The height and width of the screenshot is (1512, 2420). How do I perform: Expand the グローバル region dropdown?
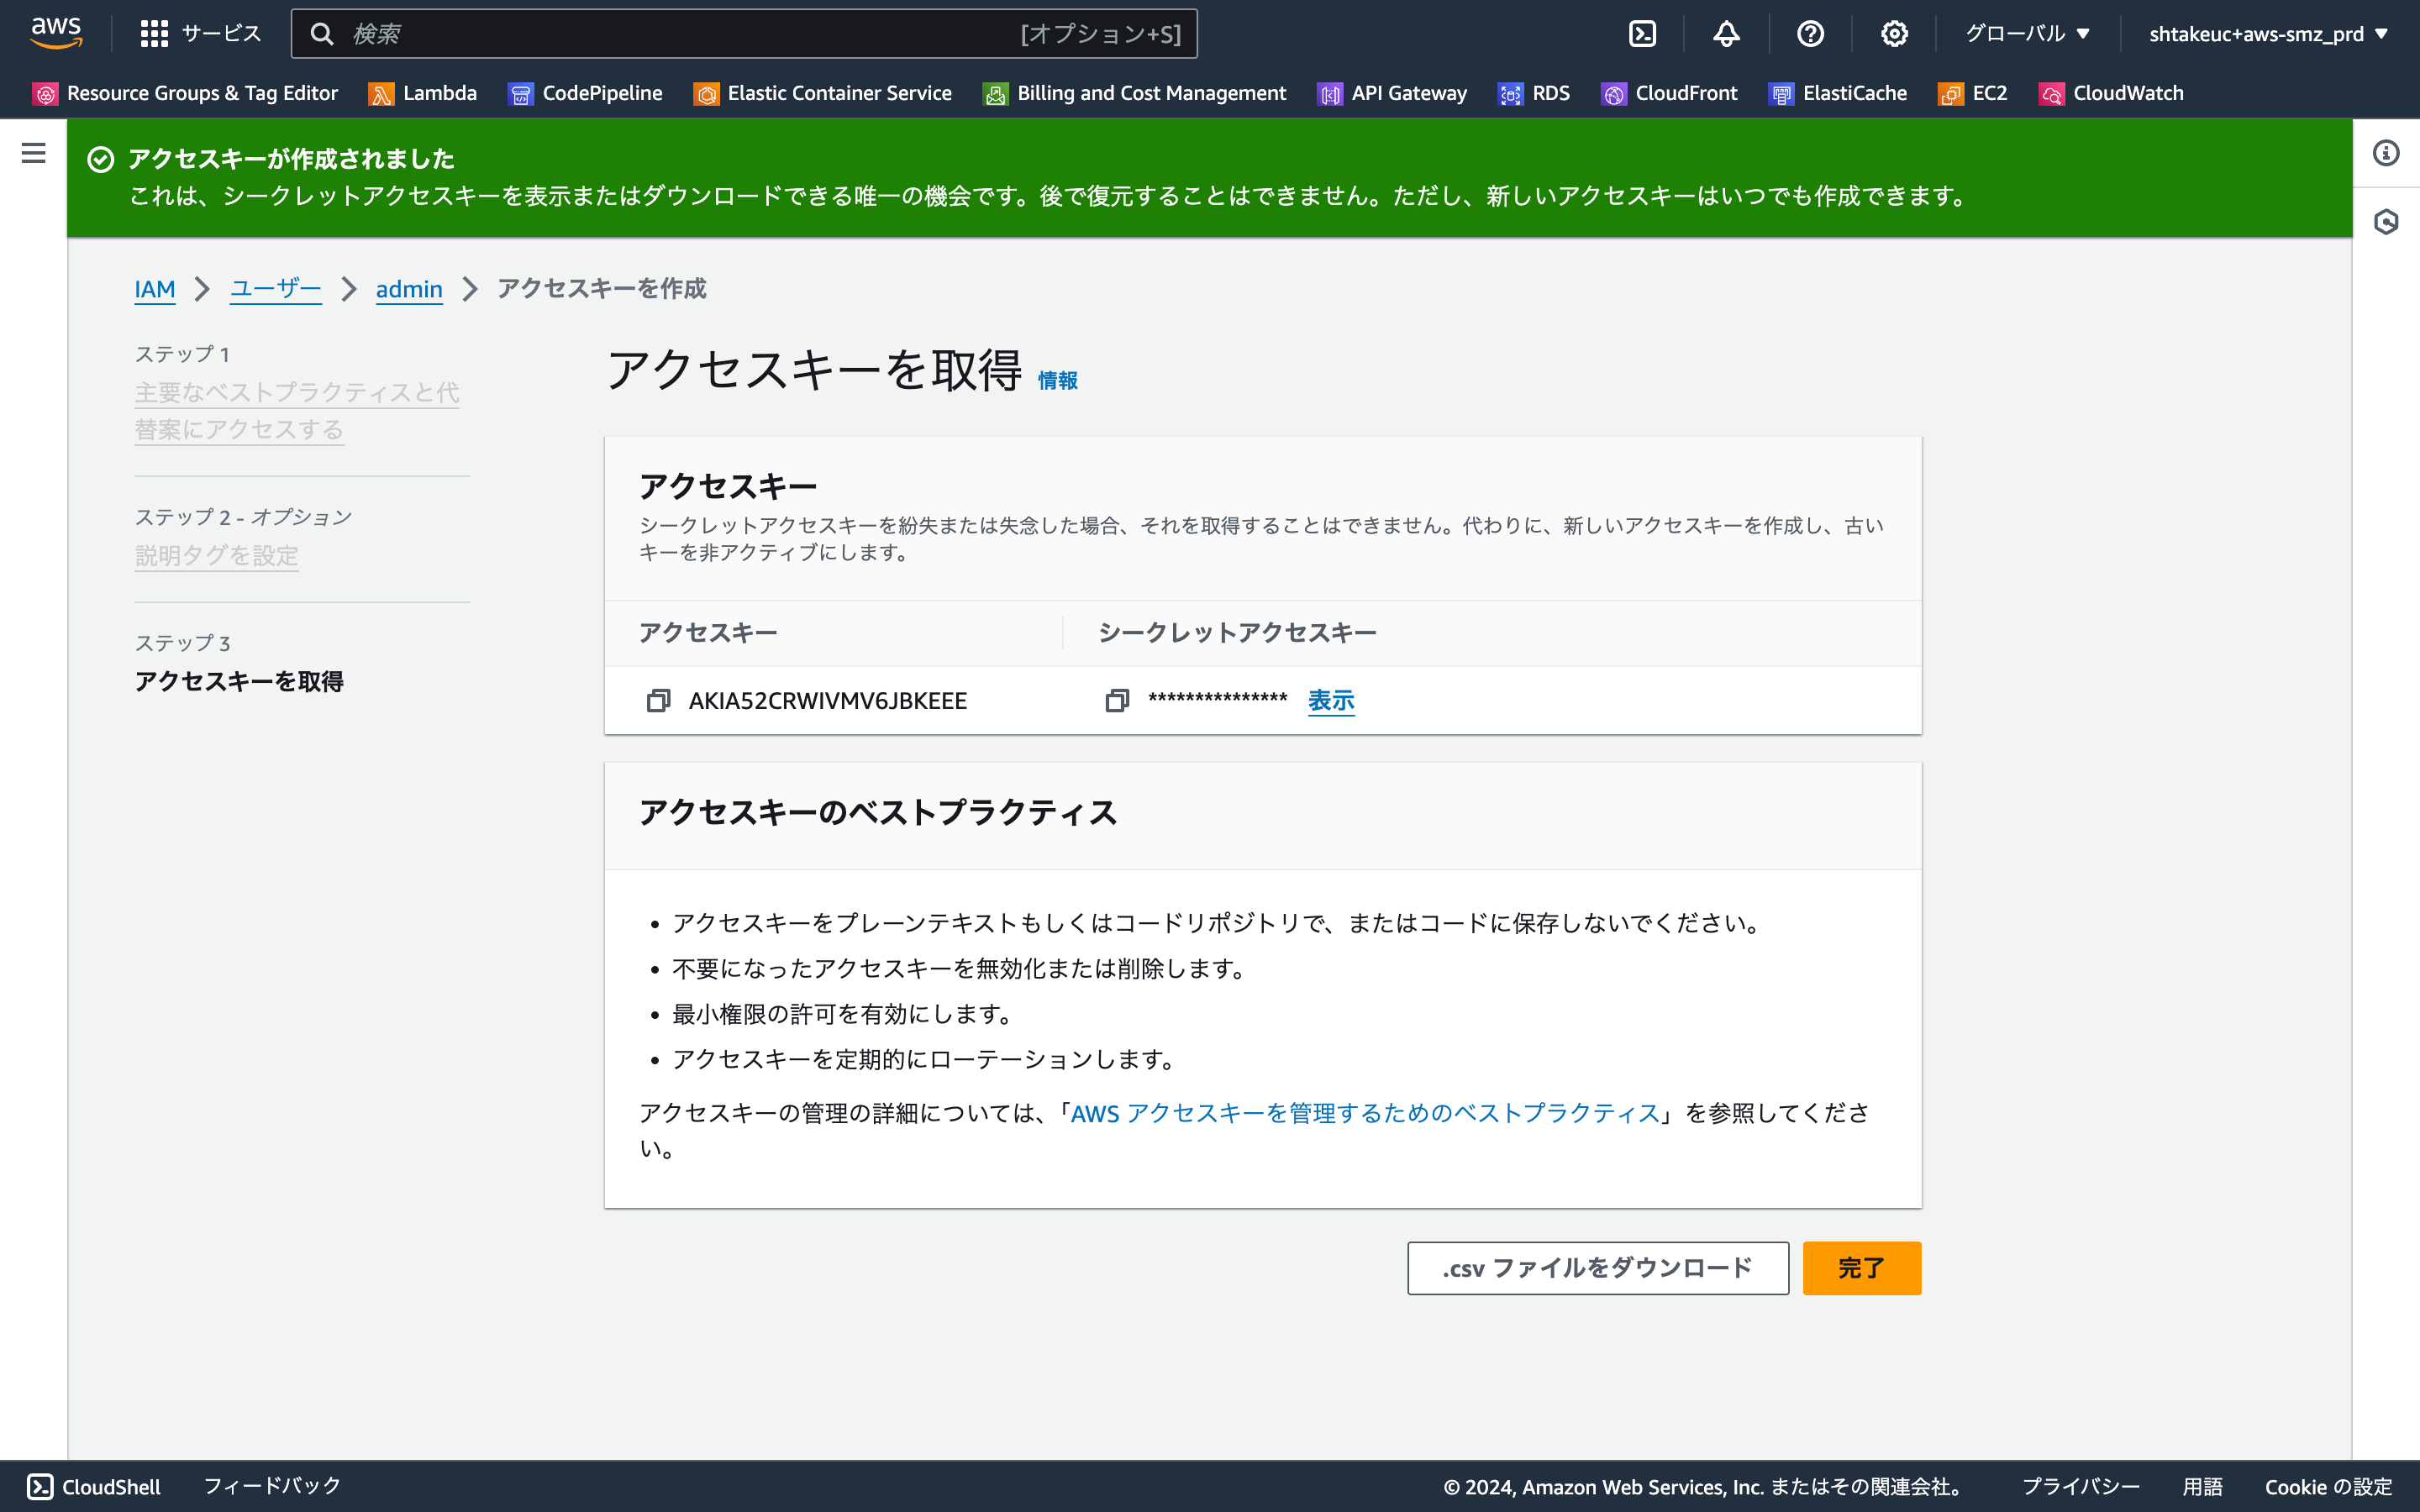coord(2028,34)
